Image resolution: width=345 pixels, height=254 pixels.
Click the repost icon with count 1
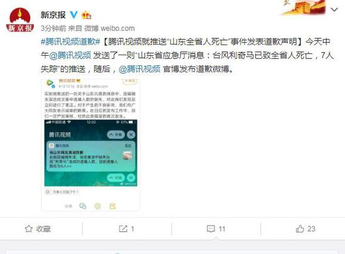(123, 229)
